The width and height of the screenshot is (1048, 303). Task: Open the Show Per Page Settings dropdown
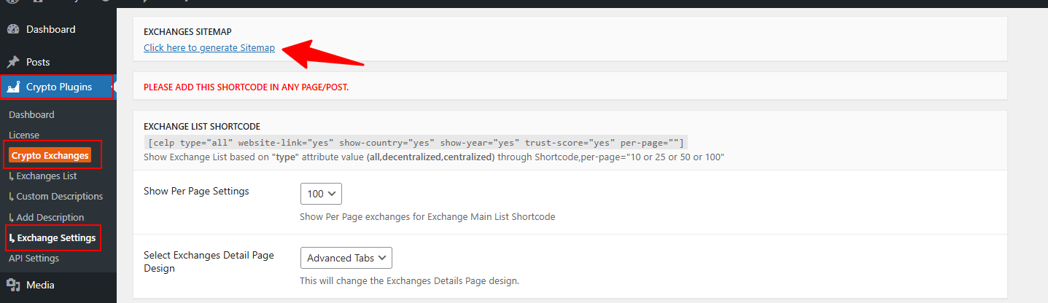[321, 194]
